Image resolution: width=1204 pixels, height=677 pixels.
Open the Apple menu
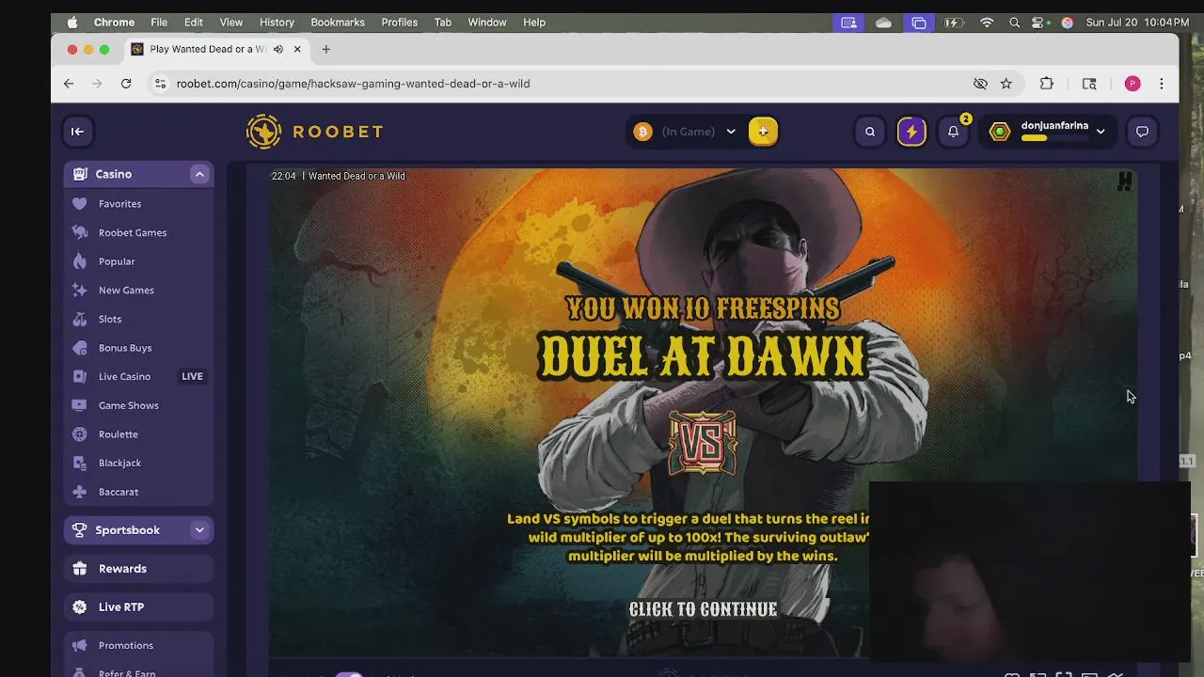[x=72, y=22]
